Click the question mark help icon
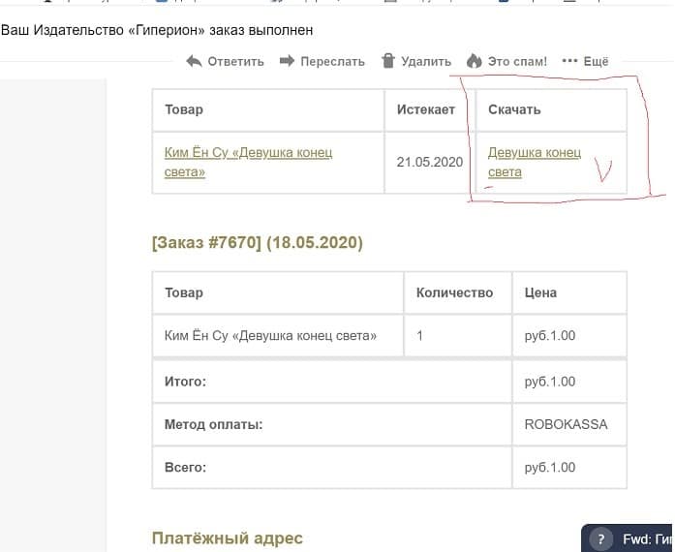675x552 pixels. point(601,539)
